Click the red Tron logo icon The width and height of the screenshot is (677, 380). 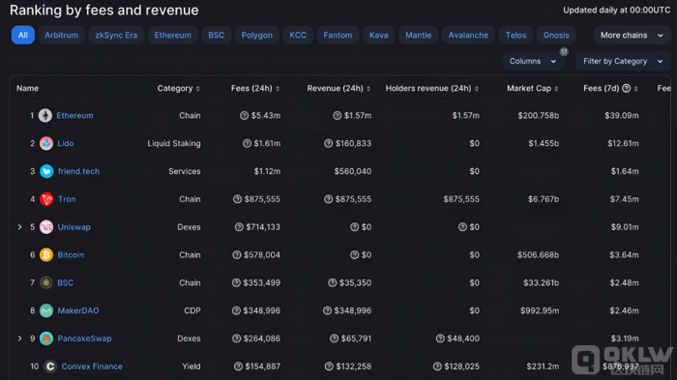pos(46,199)
